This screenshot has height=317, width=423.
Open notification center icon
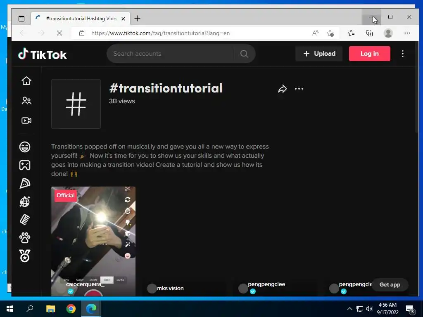tap(410, 310)
